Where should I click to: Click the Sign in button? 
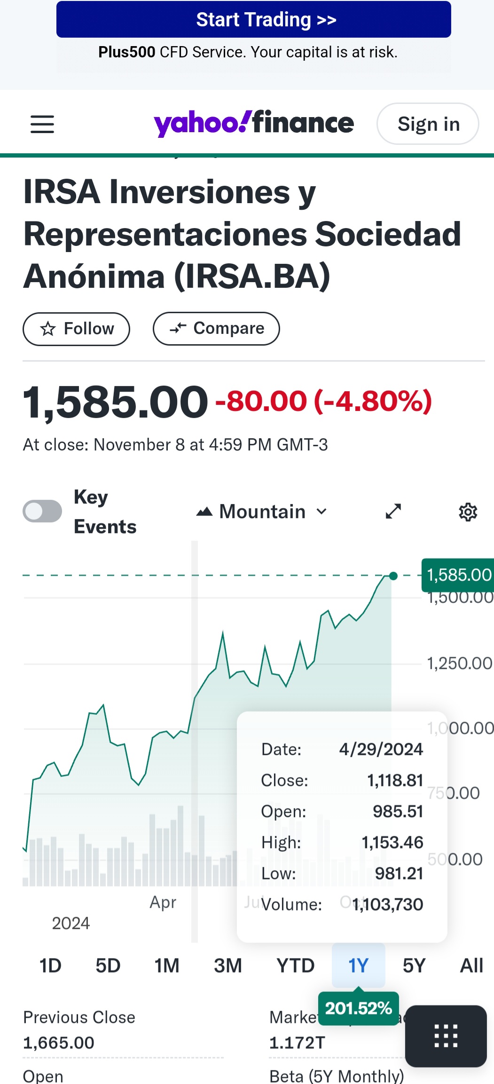(428, 124)
